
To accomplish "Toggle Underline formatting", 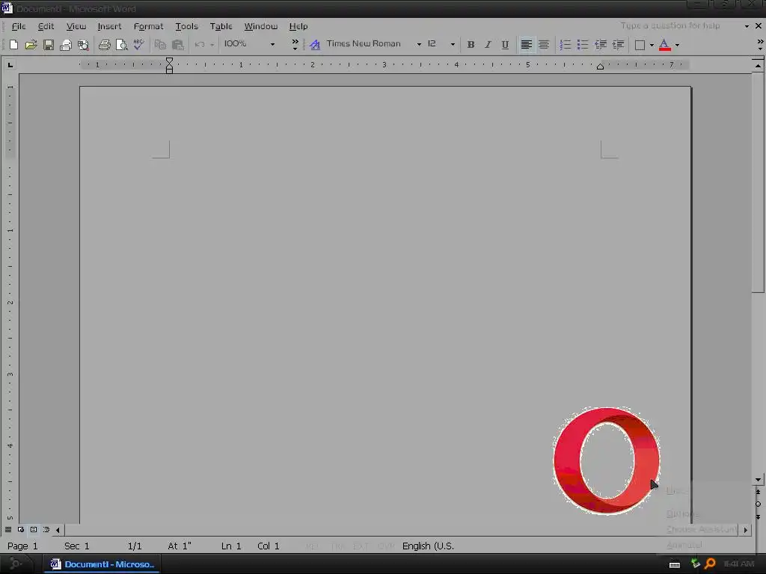I will pyautogui.click(x=505, y=44).
